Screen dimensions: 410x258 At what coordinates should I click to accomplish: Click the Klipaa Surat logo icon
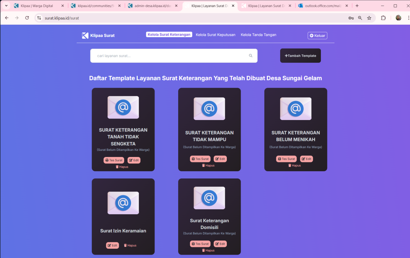[x=85, y=35]
